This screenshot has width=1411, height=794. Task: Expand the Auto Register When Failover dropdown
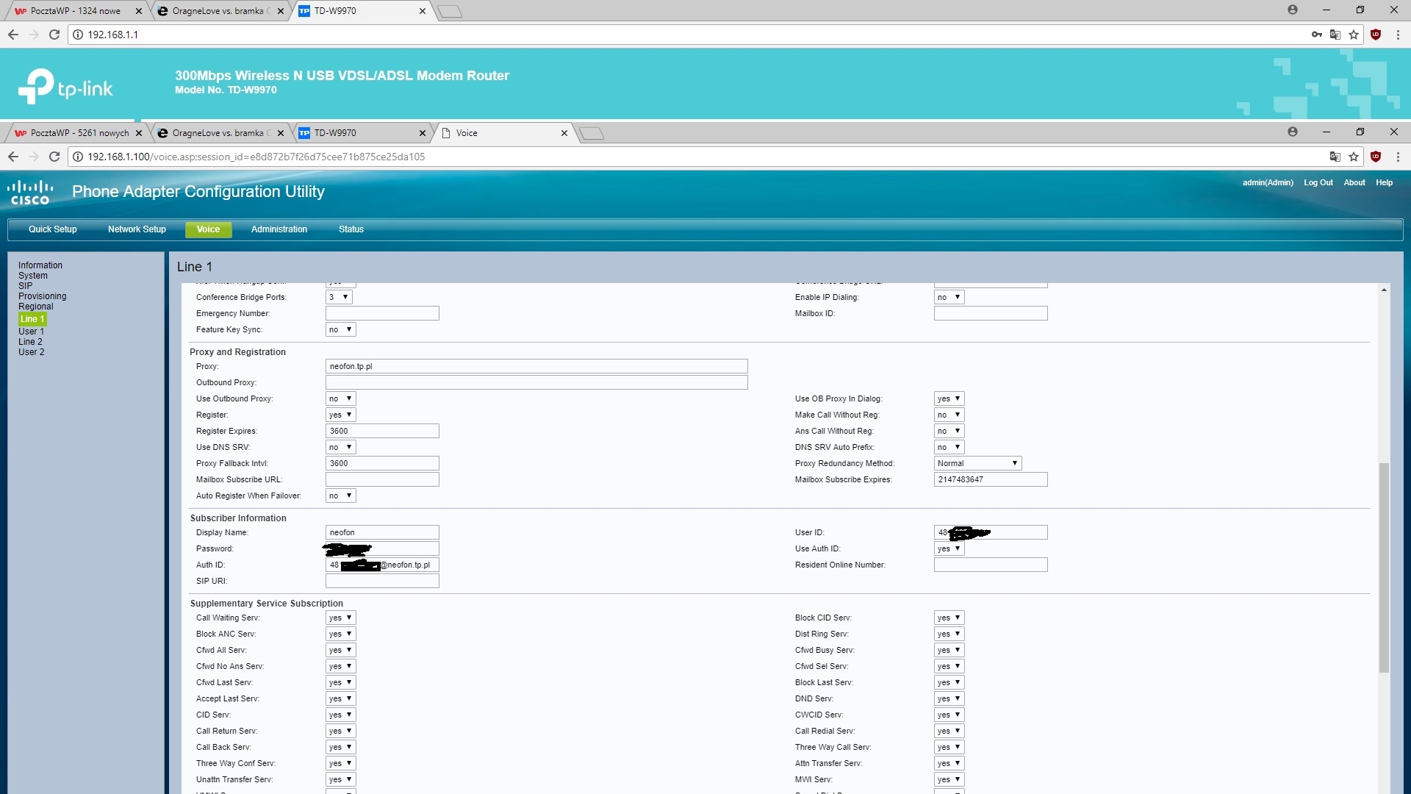(x=341, y=496)
